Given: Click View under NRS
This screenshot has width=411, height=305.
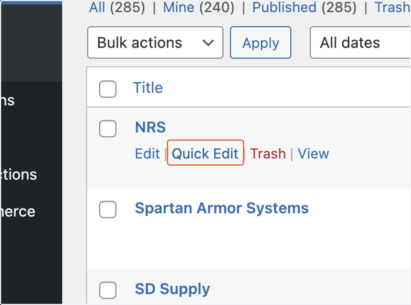Looking at the screenshot, I should pos(313,154).
